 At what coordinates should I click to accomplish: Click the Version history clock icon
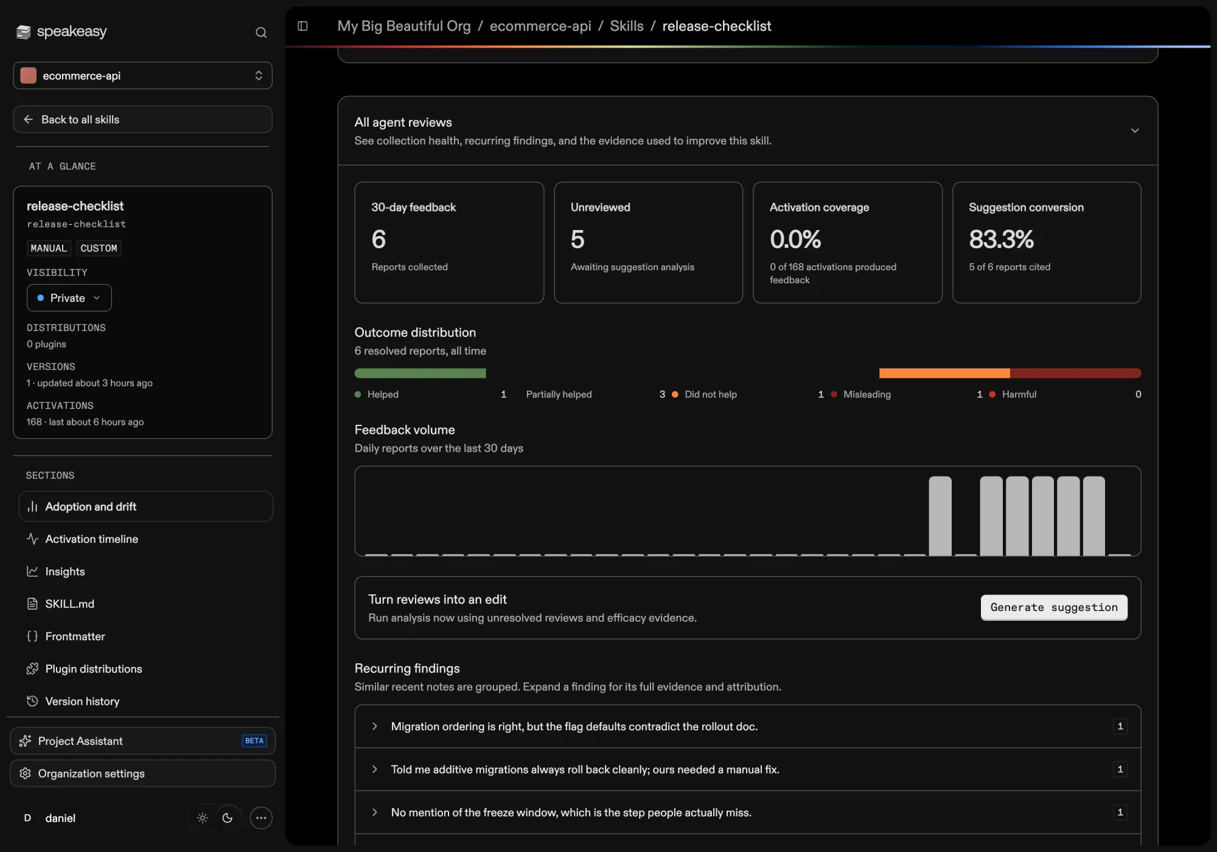[x=32, y=701]
